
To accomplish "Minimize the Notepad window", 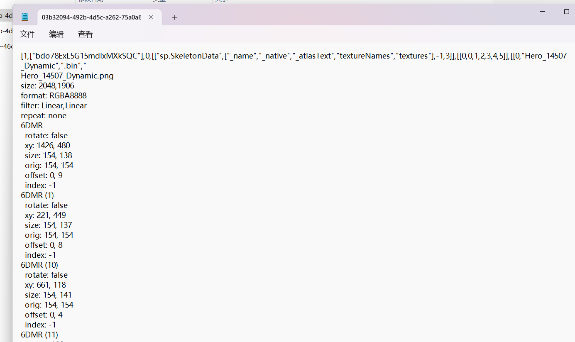I will (x=543, y=12).
